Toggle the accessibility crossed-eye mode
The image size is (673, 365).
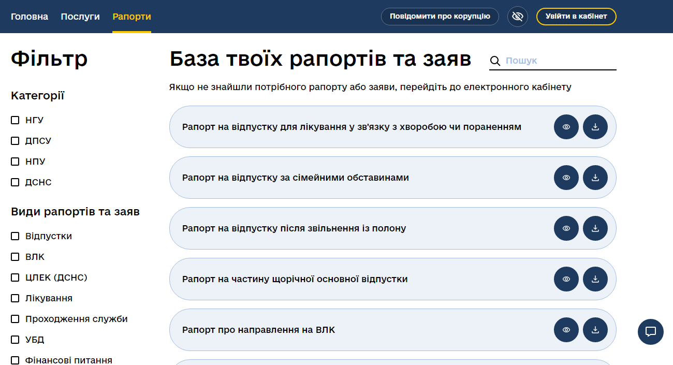(518, 17)
